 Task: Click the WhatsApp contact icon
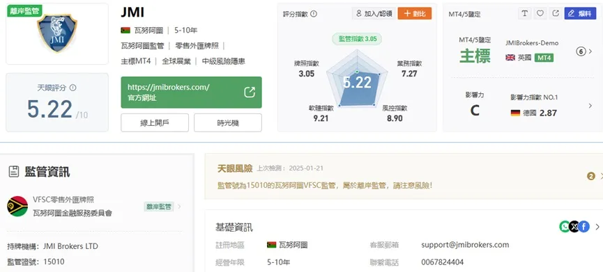coord(565,227)
